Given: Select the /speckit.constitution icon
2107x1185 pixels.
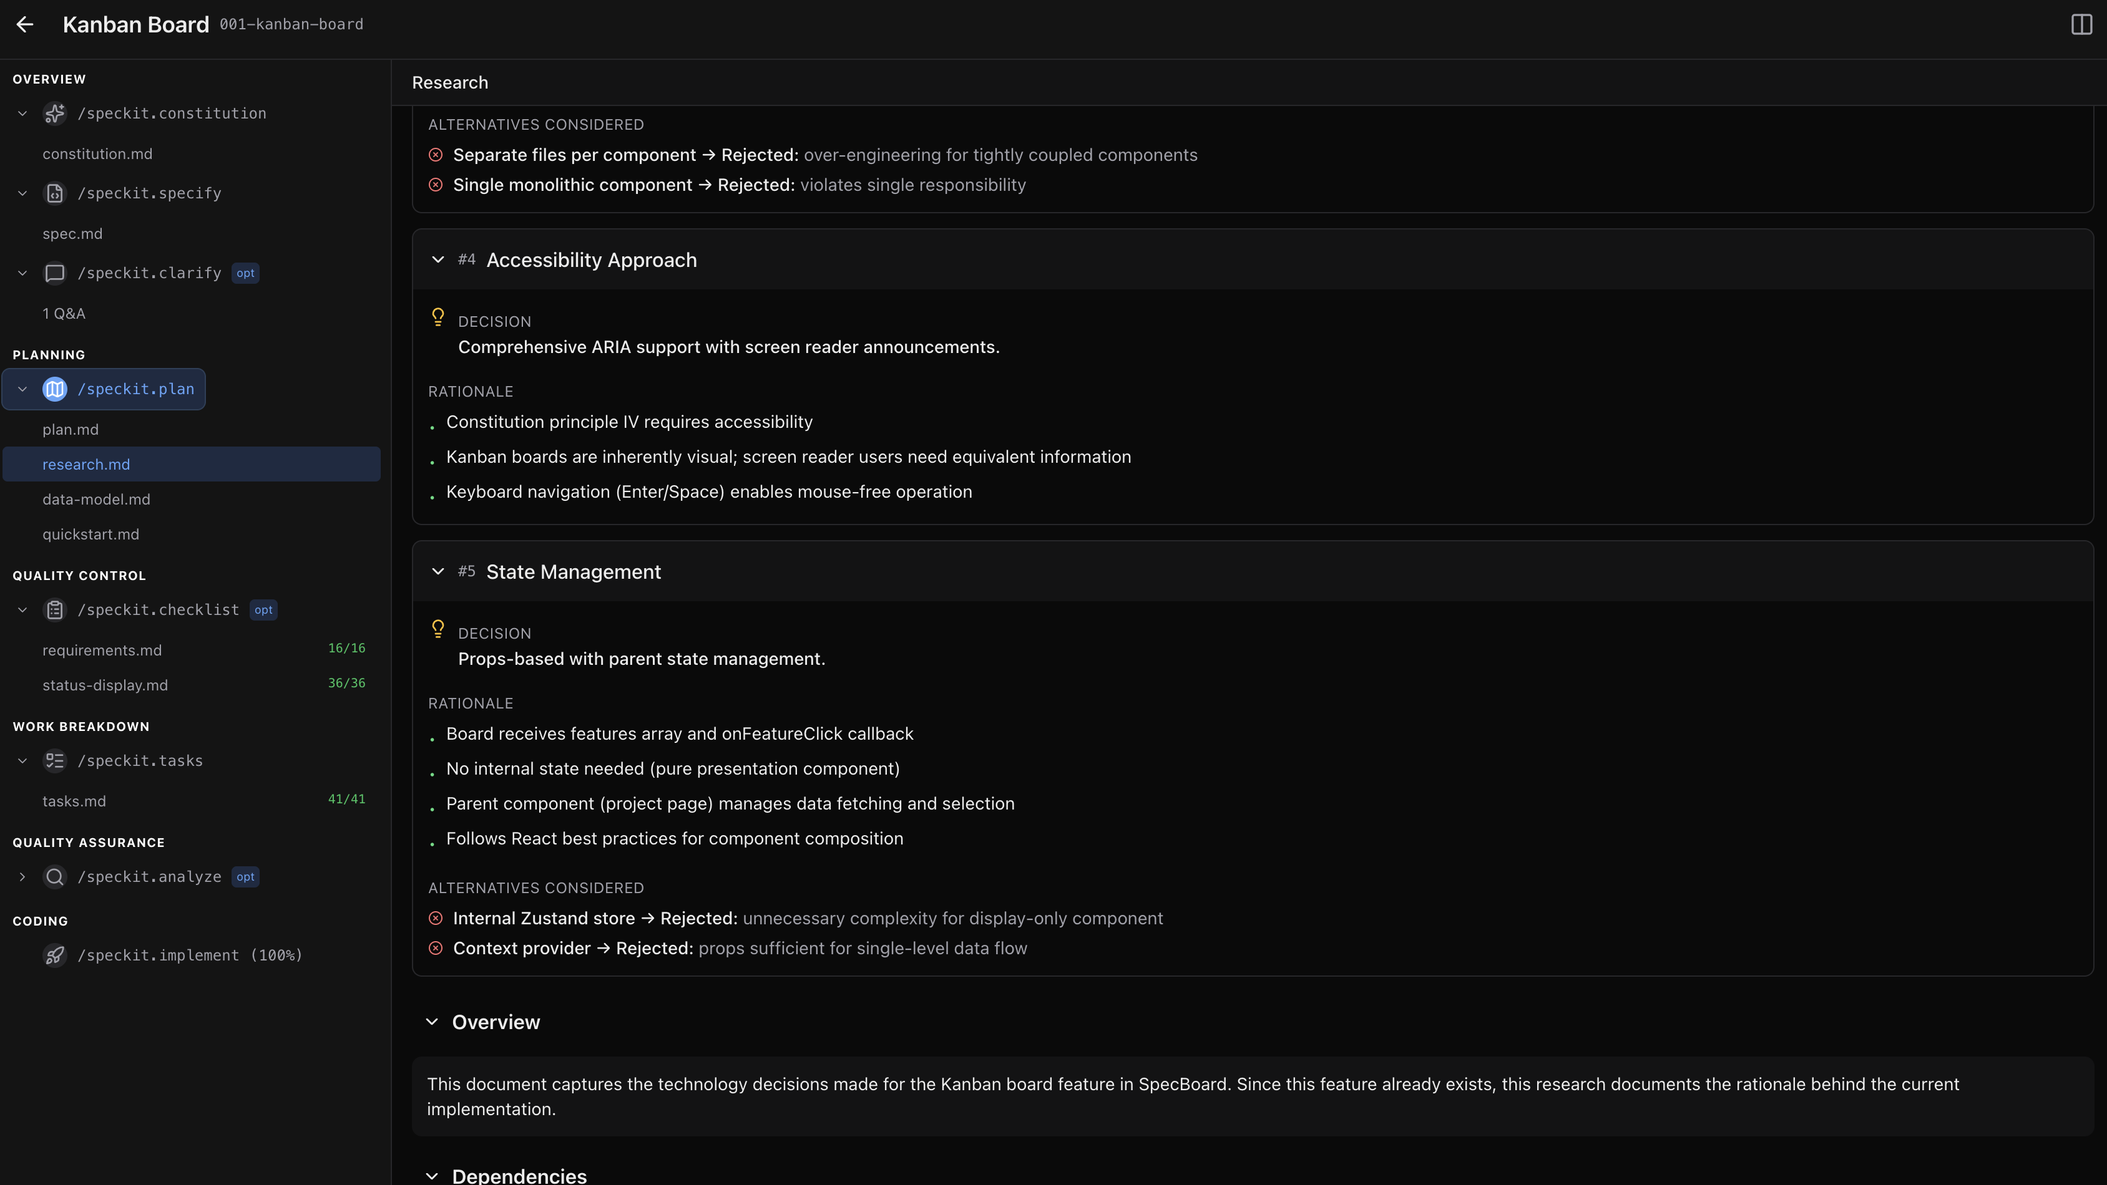Looking at the screenshot, I should point(55,114).
